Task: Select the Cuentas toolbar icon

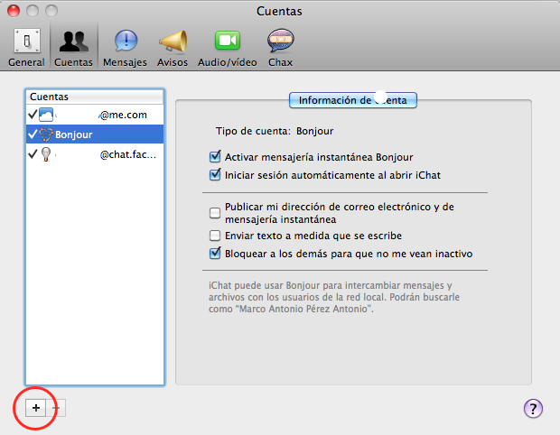Action: (73, 48)
